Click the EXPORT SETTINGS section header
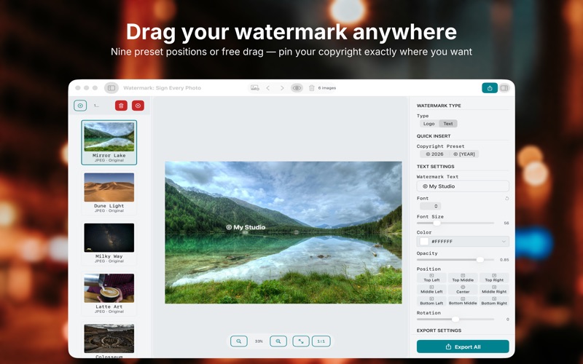This screenshot has width=583, height=364. click(x=439, y=331)
